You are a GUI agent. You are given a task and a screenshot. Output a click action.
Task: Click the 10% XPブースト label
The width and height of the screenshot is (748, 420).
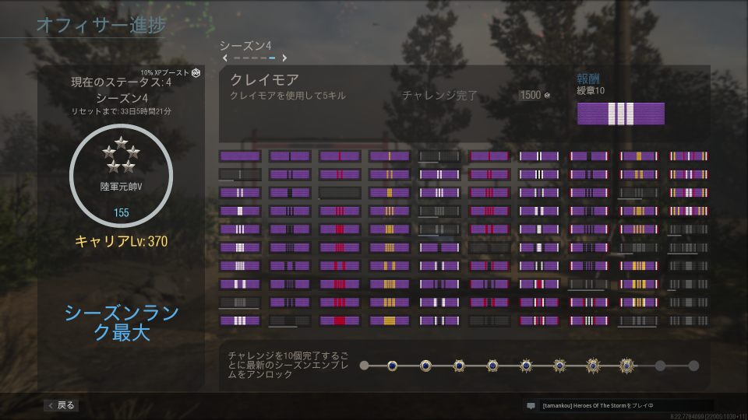point(164,73)
